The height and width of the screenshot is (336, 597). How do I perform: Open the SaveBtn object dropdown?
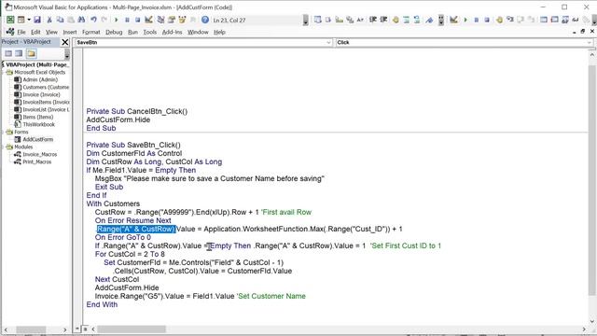[x=328, y=42]
